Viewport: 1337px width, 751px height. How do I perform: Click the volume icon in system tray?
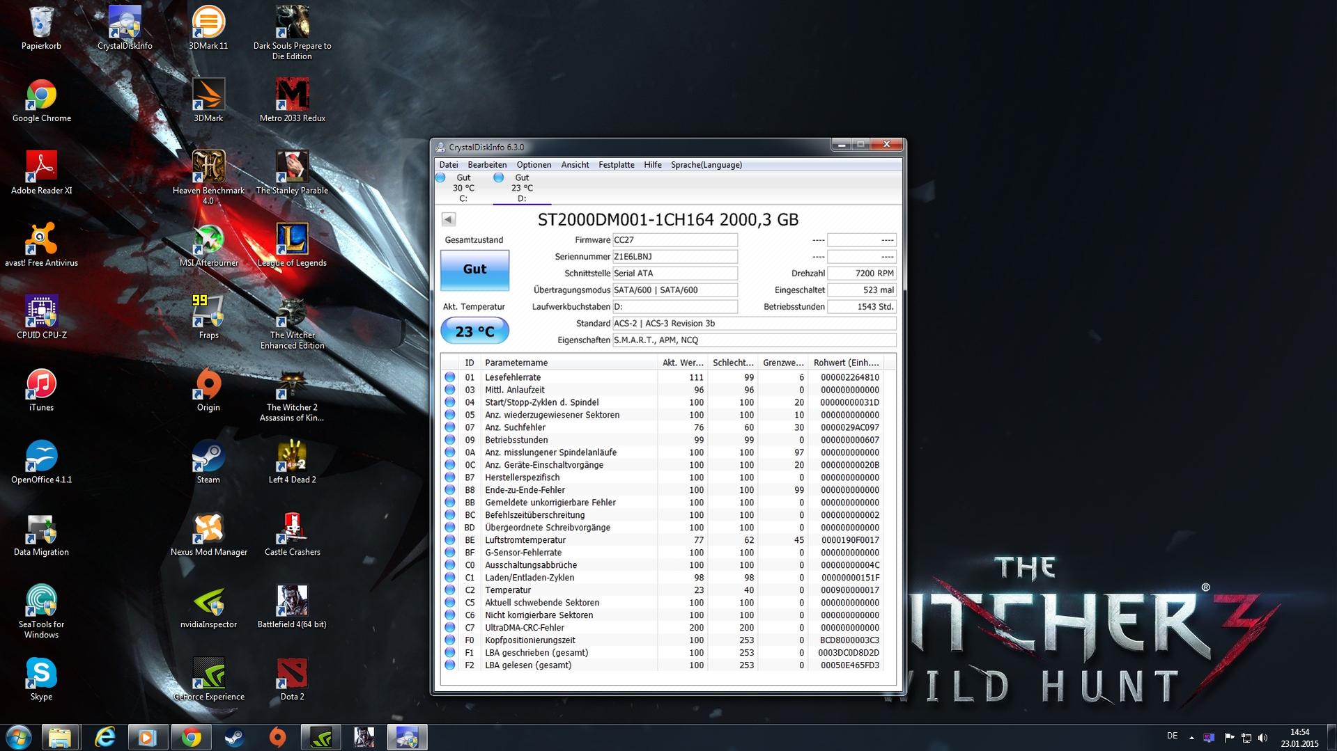coord(1263,737)
